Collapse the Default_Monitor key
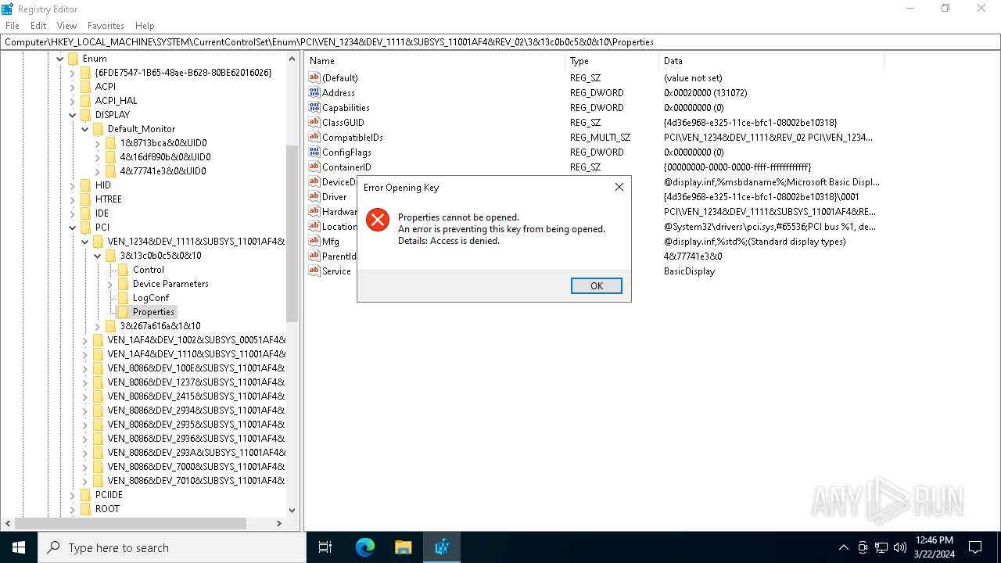 [84, 129]
